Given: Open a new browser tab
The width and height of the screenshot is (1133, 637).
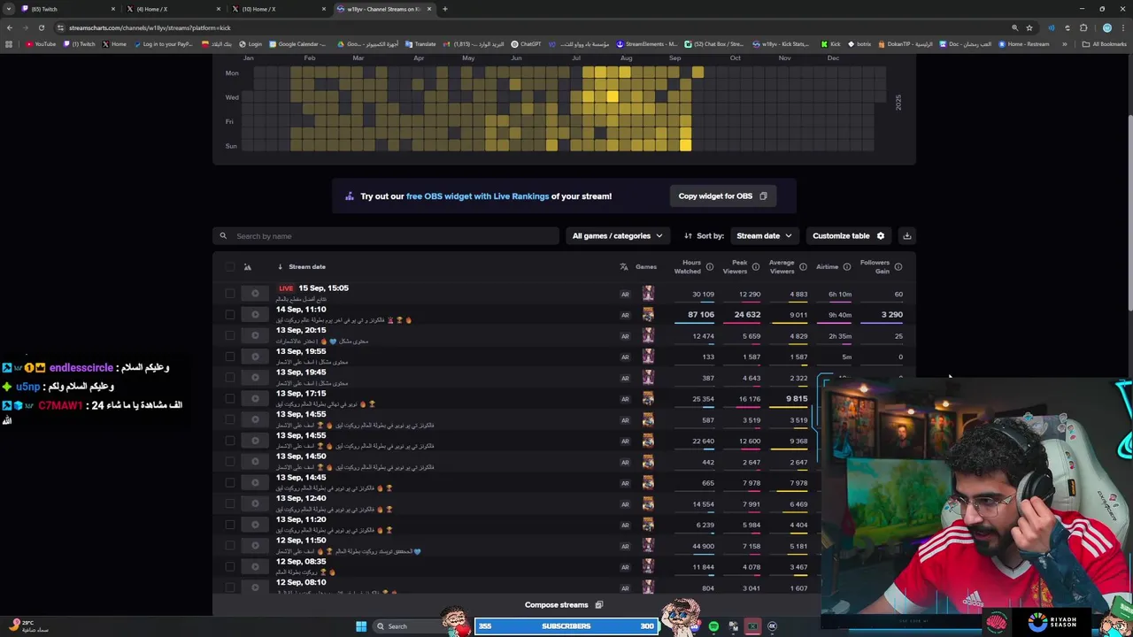Looking at the screenshot, I should click(444, 9).
